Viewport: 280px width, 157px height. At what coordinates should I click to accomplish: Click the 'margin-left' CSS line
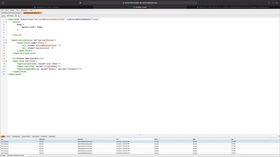point(32,27)
